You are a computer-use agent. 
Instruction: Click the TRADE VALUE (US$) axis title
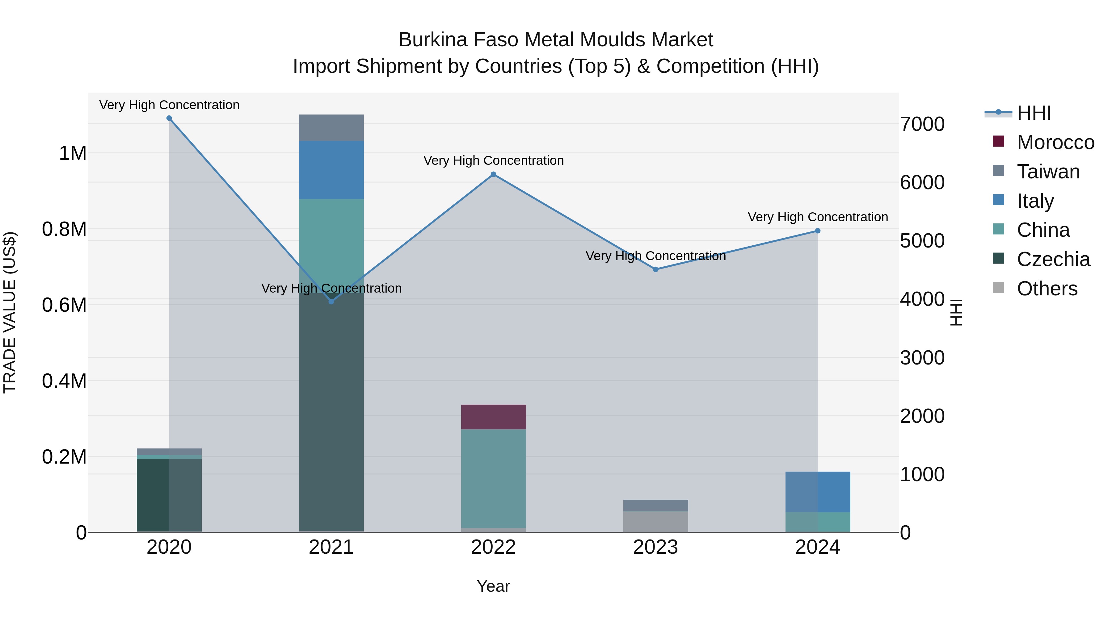[x=10, y=313]
